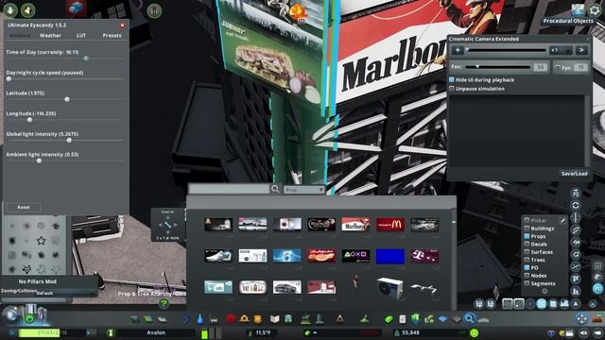
Task: Click the city name Avalon
Action: 156,332
